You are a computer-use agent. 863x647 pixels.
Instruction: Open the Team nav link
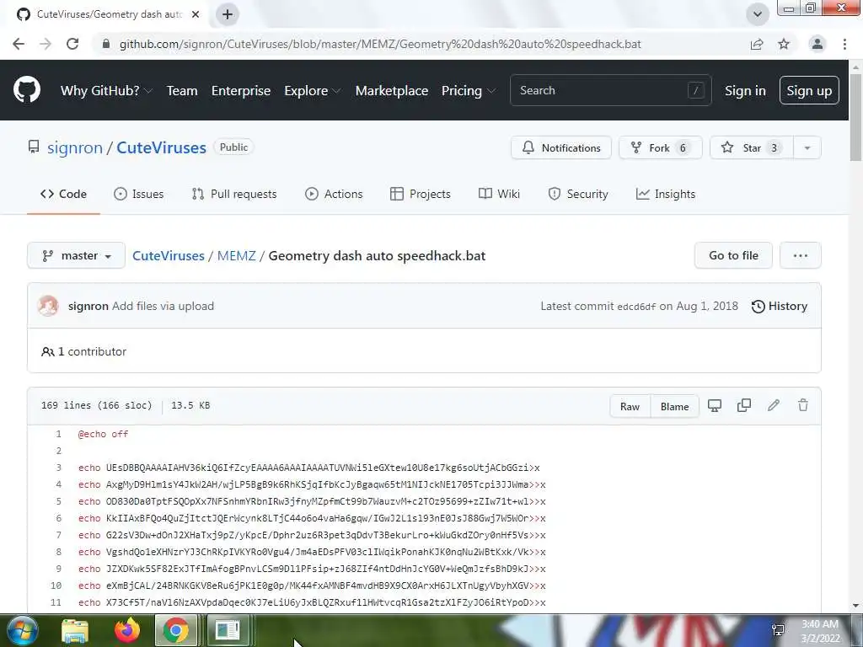182,91
